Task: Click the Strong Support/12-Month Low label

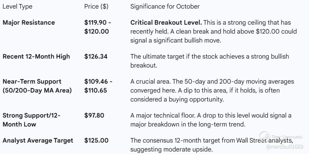Action: (x=31, y=120)
